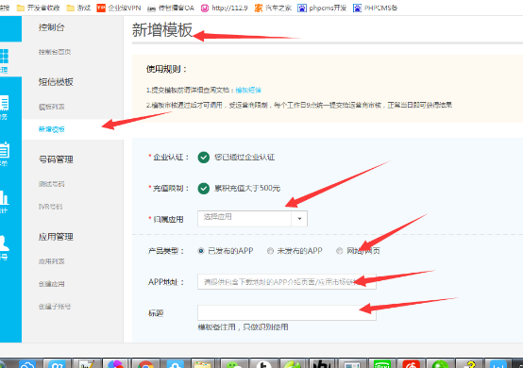This screenshot has height=368, width=523.
Task: Click the 短信模板 section heading
Action: click(56, 82)
